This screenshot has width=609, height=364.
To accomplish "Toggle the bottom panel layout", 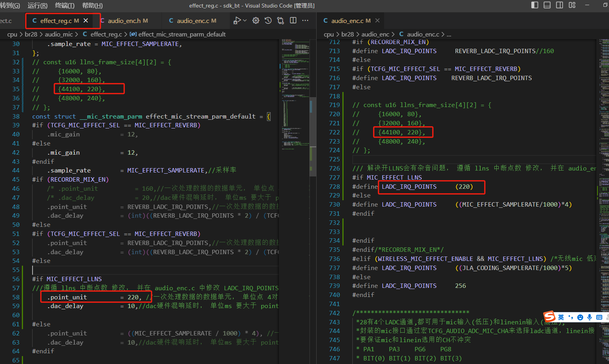I will click(x=547, y=5).
